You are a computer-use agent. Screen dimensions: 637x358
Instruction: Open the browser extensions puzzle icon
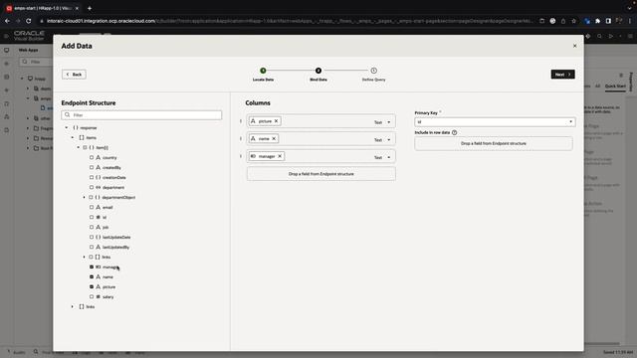597,21
